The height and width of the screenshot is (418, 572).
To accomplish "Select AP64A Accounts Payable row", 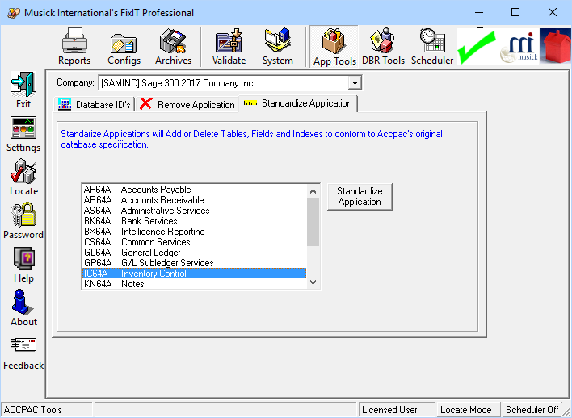I will 195,190.
